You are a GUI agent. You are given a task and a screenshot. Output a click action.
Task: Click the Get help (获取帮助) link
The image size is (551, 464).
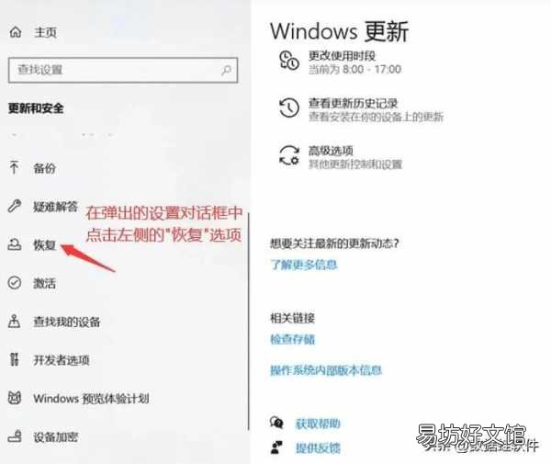[318, 424]
